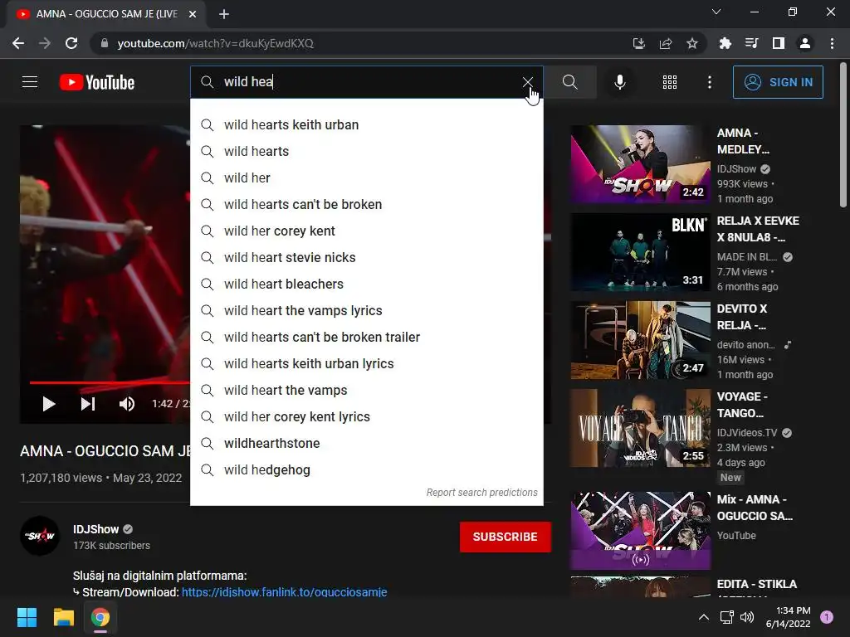Open 'EDITA - STIKLA' recommended video title
Viewport: 850px width, 637px height.
click(757, 584)
